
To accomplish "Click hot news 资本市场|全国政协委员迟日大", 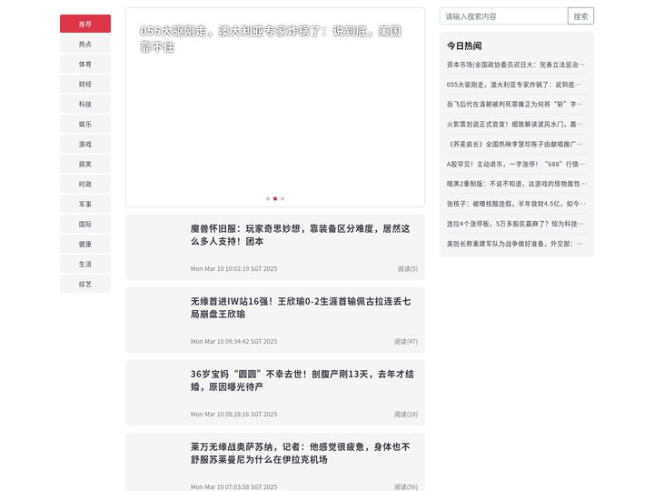I will 516,65.
